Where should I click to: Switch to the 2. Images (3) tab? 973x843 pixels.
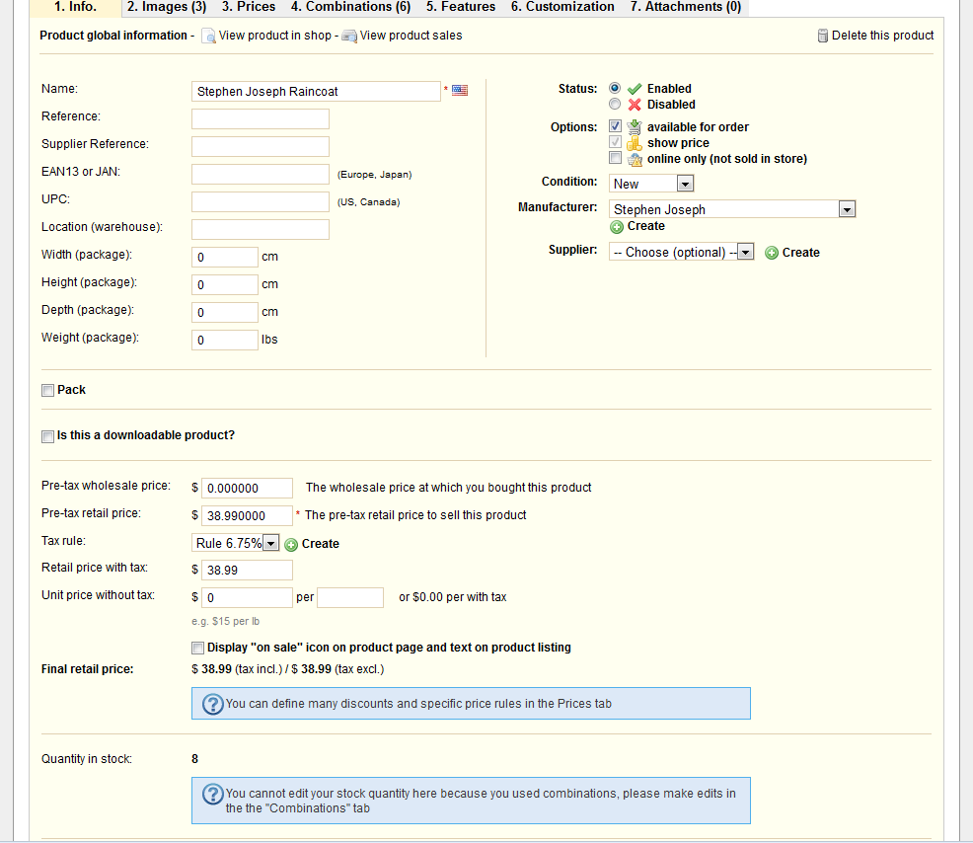pyautogui.click(x=167, y=7)
